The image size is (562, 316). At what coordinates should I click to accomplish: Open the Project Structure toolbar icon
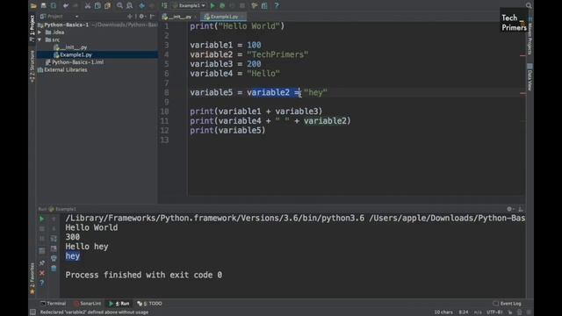[x=264, y=6]
